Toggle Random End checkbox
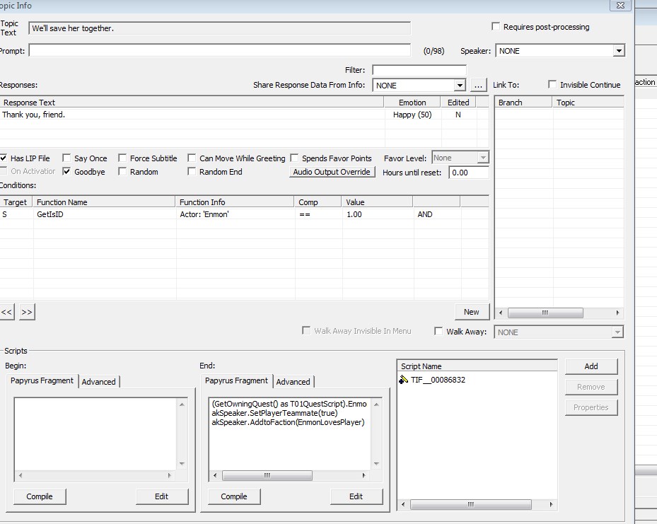The height and width of the screenshot is (524, 657). pos(192,171)
